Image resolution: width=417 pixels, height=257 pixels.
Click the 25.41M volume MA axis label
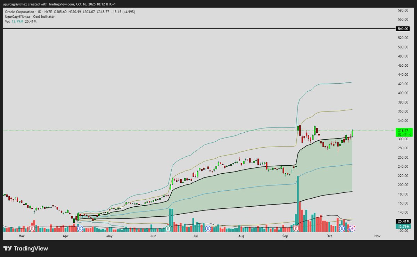[x=403, y=221]
